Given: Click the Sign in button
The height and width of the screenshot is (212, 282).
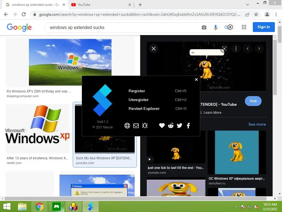Looking at the screenshot, I should [264, 27].
